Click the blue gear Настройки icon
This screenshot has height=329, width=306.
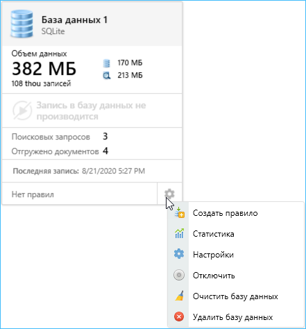pyautogui.click(x=179, y=254)
